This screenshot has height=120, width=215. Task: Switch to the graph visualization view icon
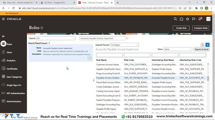click(203, 45)
